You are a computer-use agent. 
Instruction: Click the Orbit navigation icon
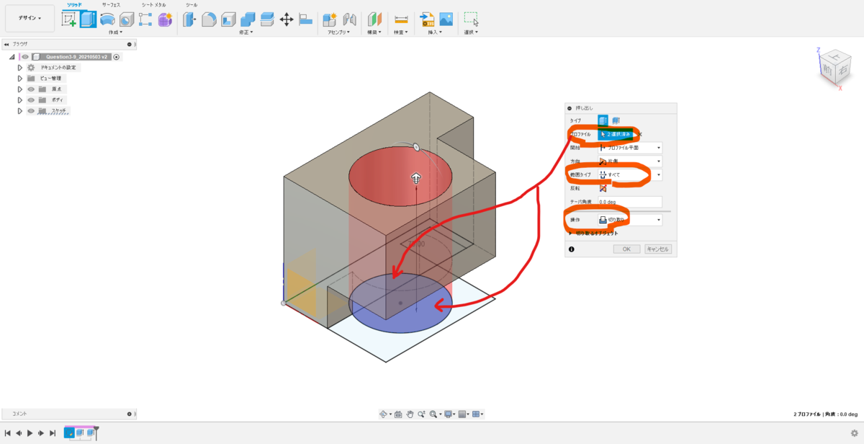pyautogui.click(x=384, y=414)
